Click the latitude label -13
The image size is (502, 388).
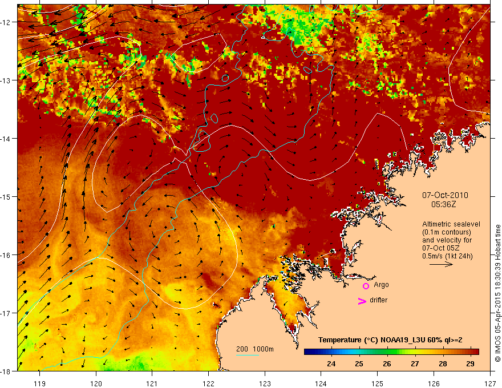6,80
